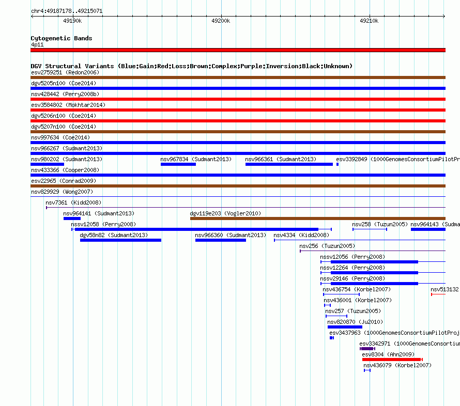Click nsv256 (Tuzun2005) label
460x406 pixels.
tap(327, 246)
